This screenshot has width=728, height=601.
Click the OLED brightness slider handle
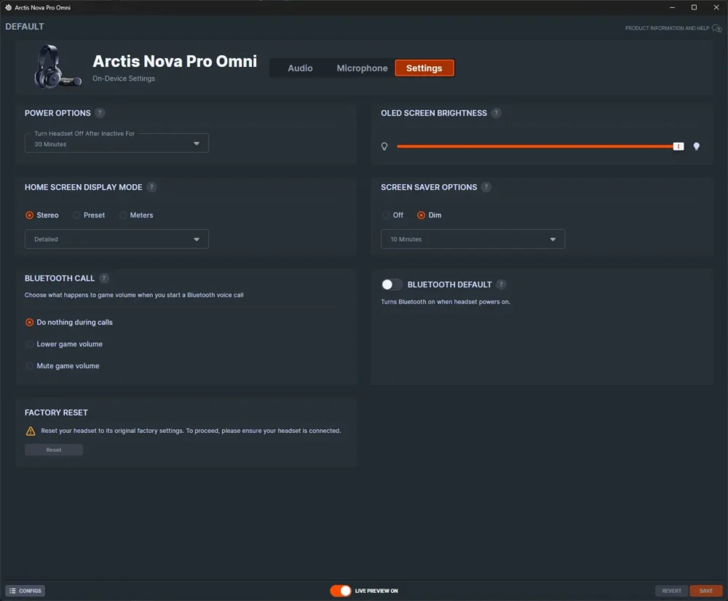(x=678, y=146)
